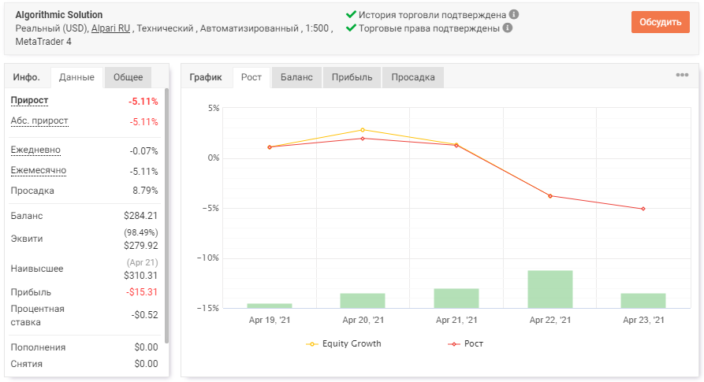
Task: Click the profit value -$15.31
Action: click(142, 292)
